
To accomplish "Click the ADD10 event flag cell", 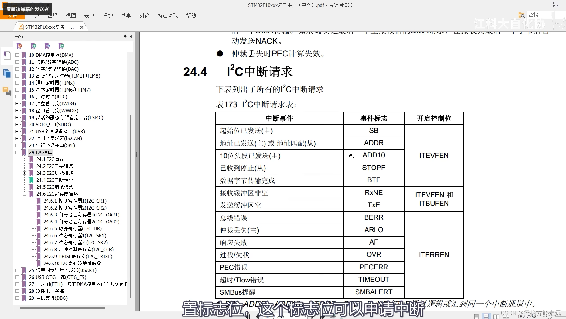I will [374, 156].
